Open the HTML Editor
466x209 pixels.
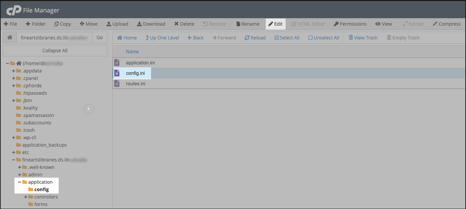pyautogui.click(x=308, y=24)
